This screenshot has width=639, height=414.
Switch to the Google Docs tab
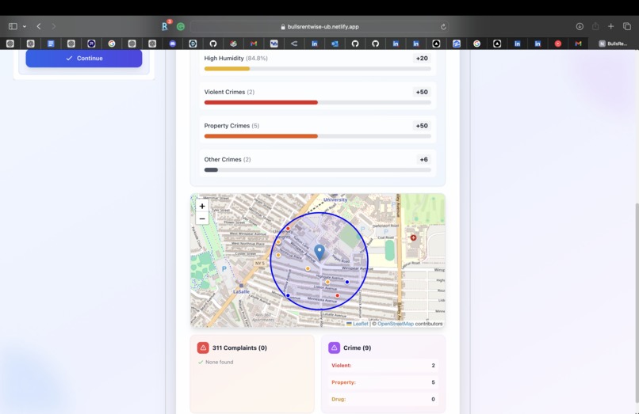pos(51,44)
